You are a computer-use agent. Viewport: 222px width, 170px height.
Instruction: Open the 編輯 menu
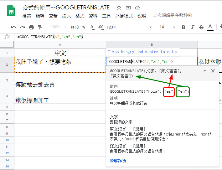pos(40,16)
